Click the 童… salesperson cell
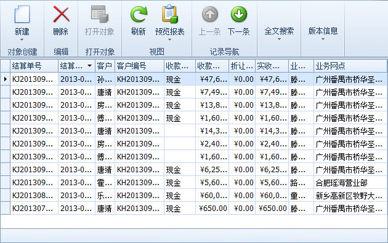The image size is (388, 243). [301, 195]
